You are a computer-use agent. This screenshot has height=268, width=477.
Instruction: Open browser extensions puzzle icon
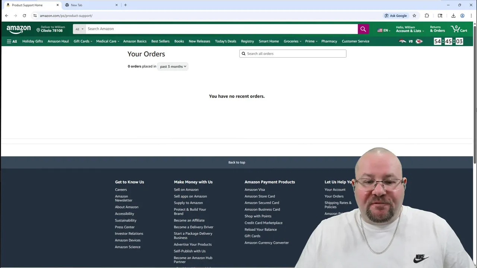427,16
